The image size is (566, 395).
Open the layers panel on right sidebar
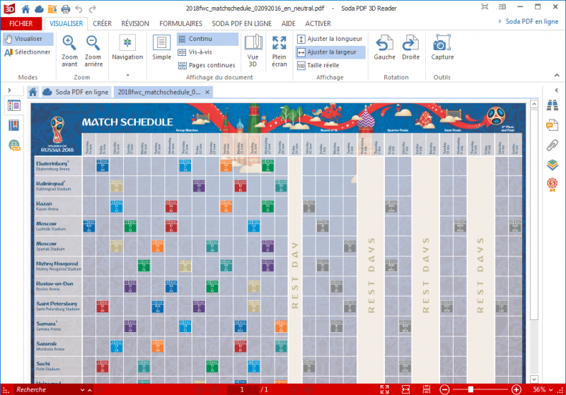tap(553, 165)
